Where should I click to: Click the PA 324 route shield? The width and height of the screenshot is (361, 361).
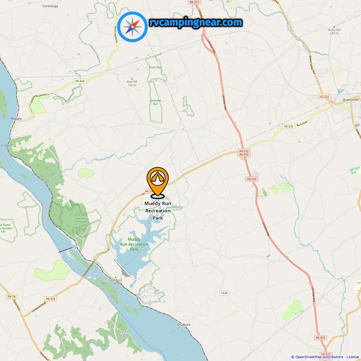click(80, 81)
